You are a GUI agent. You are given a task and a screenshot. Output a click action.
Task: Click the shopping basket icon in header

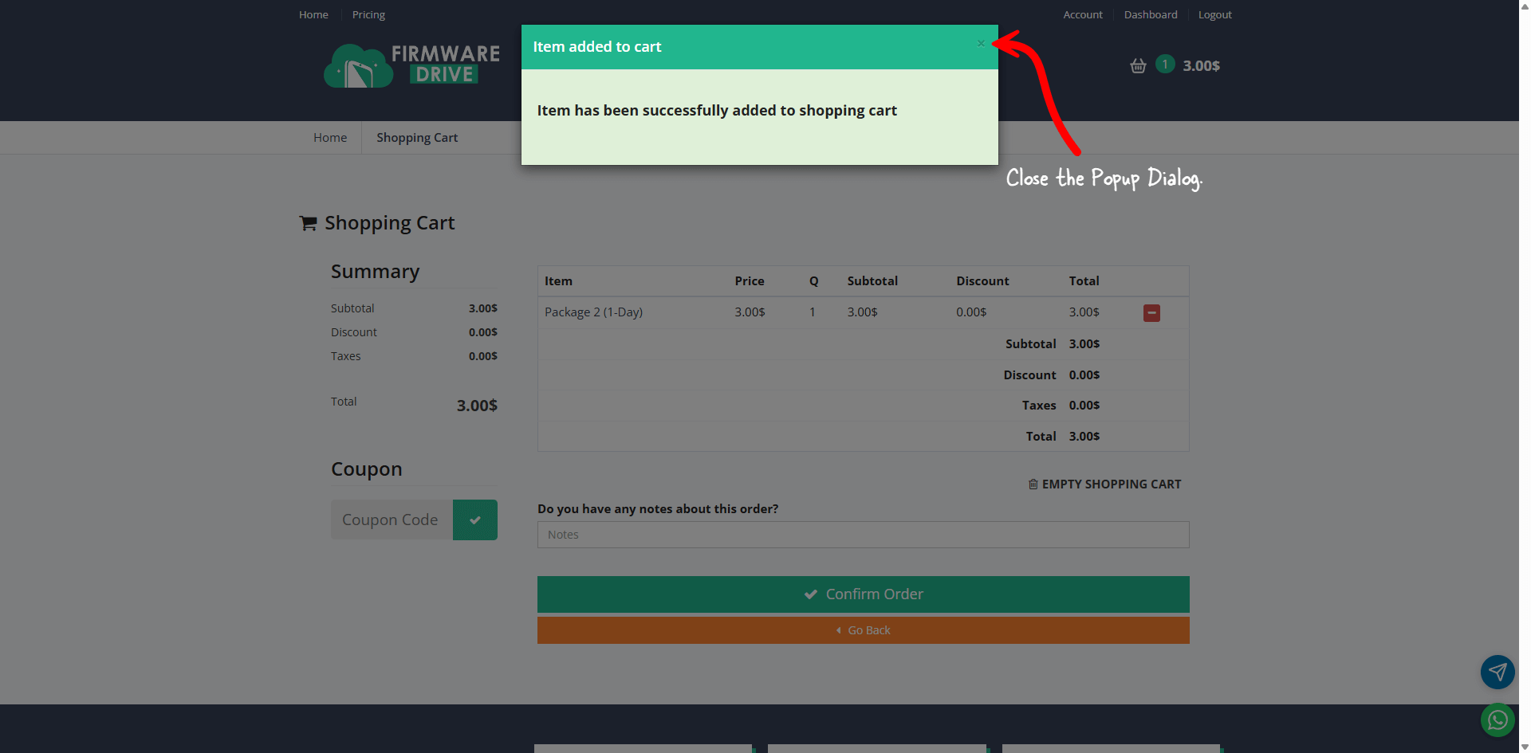1138,66
